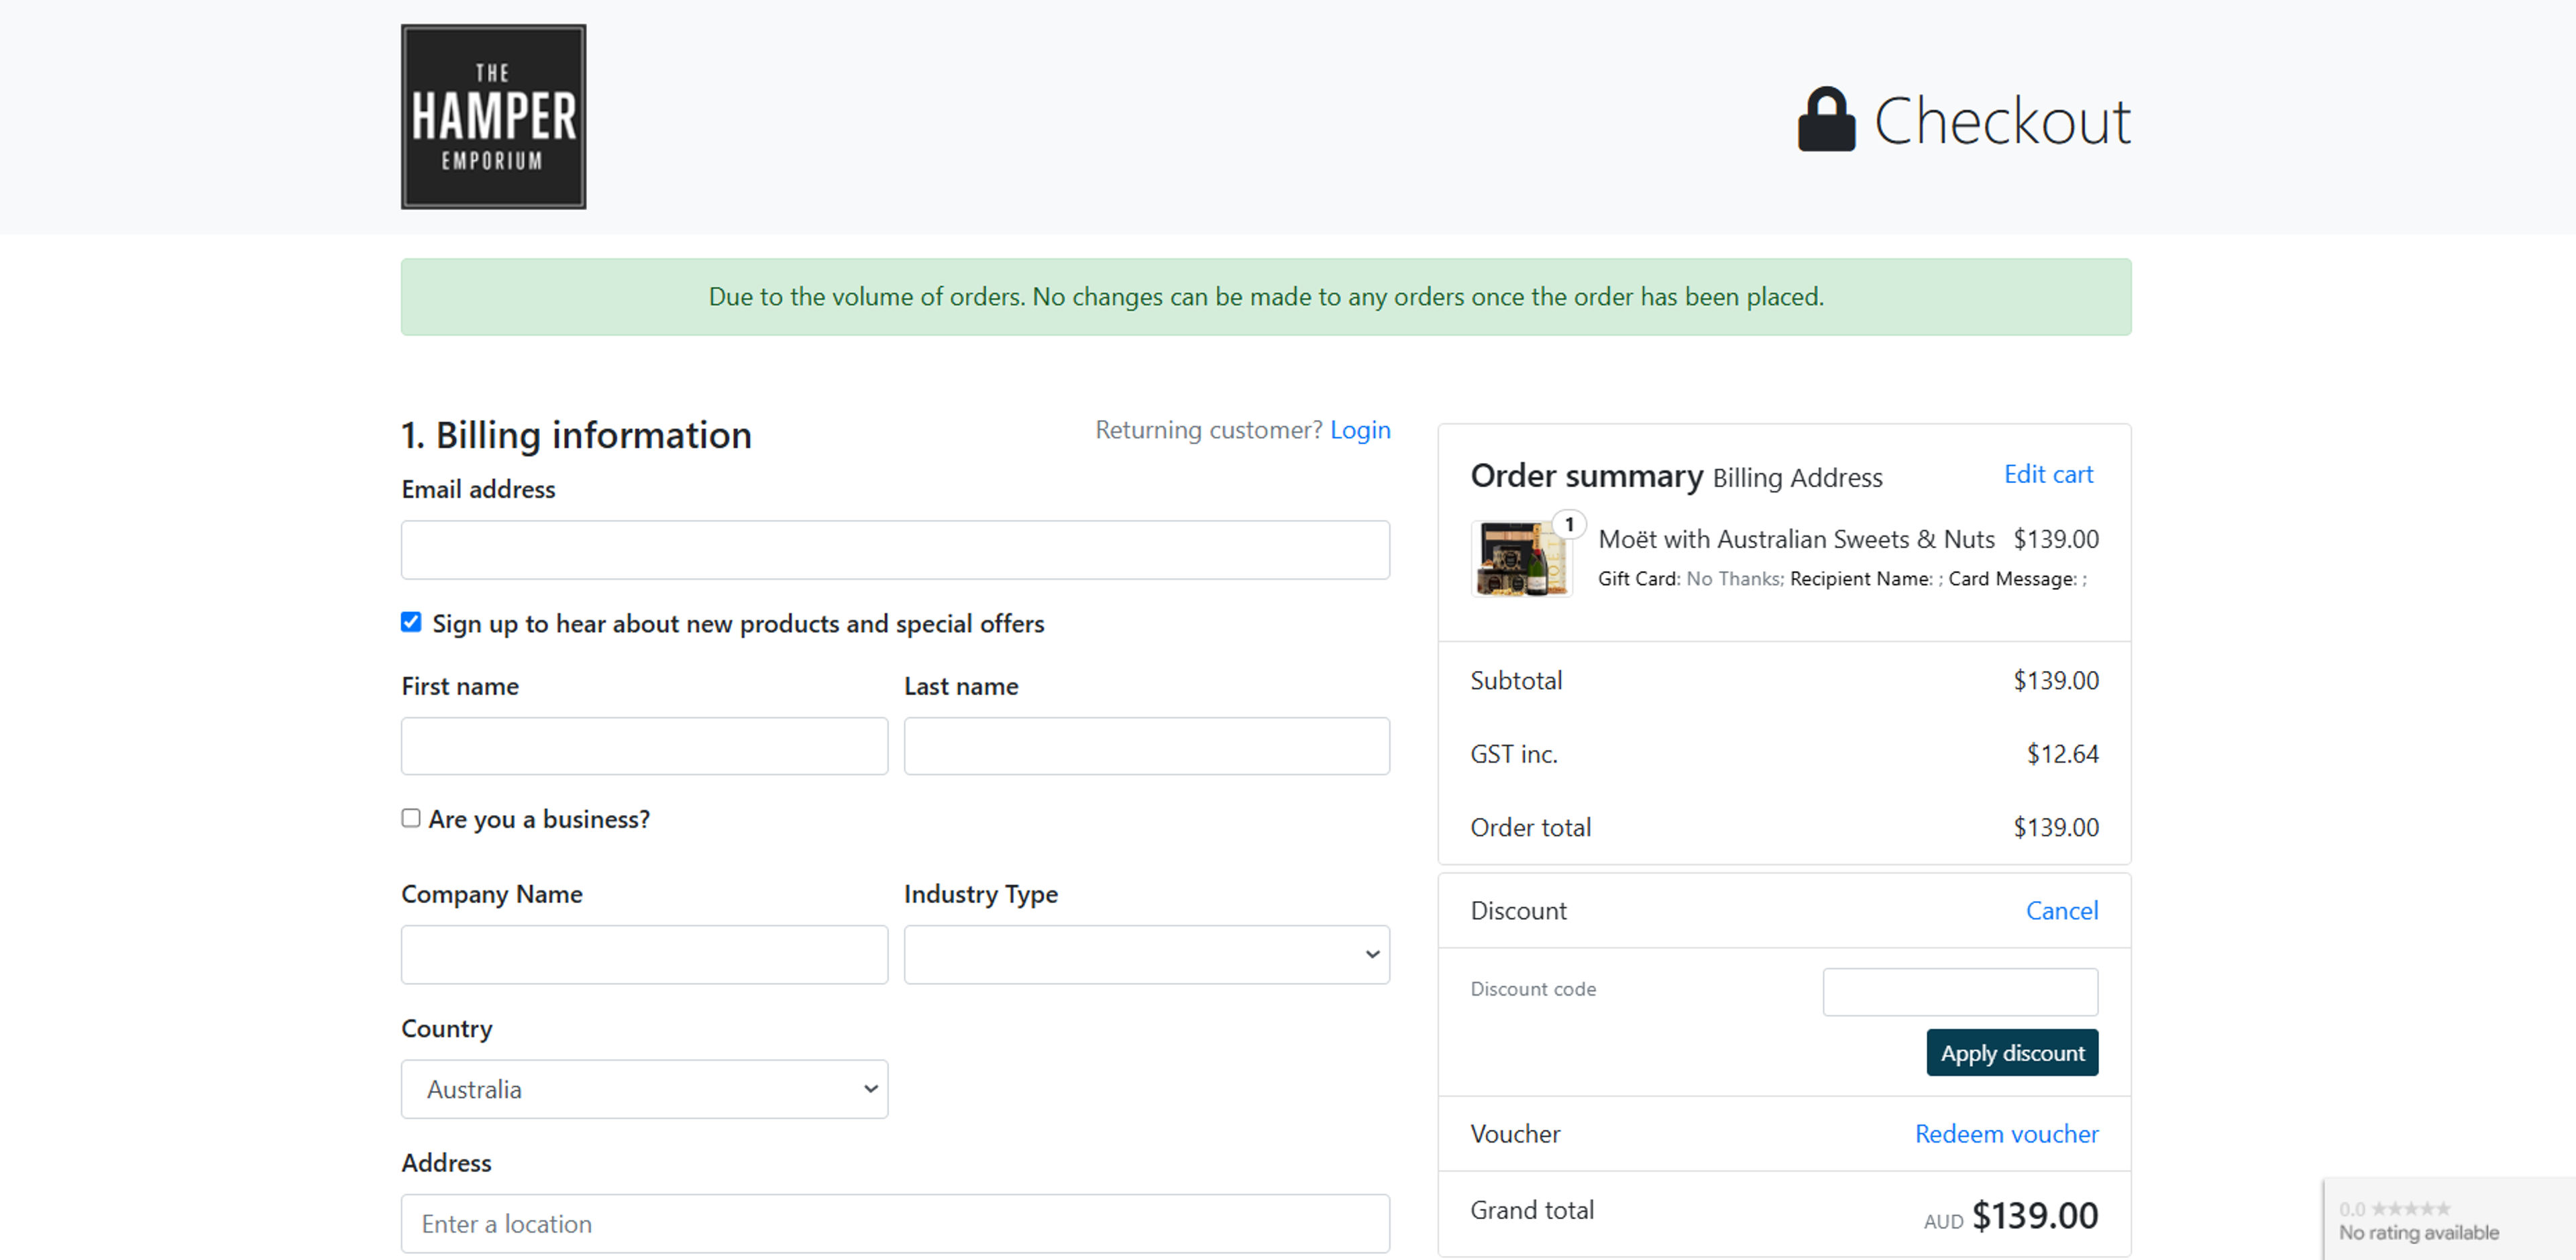Focus the First name field
The image size is (2576, 1260).
[x=644, y=746]
